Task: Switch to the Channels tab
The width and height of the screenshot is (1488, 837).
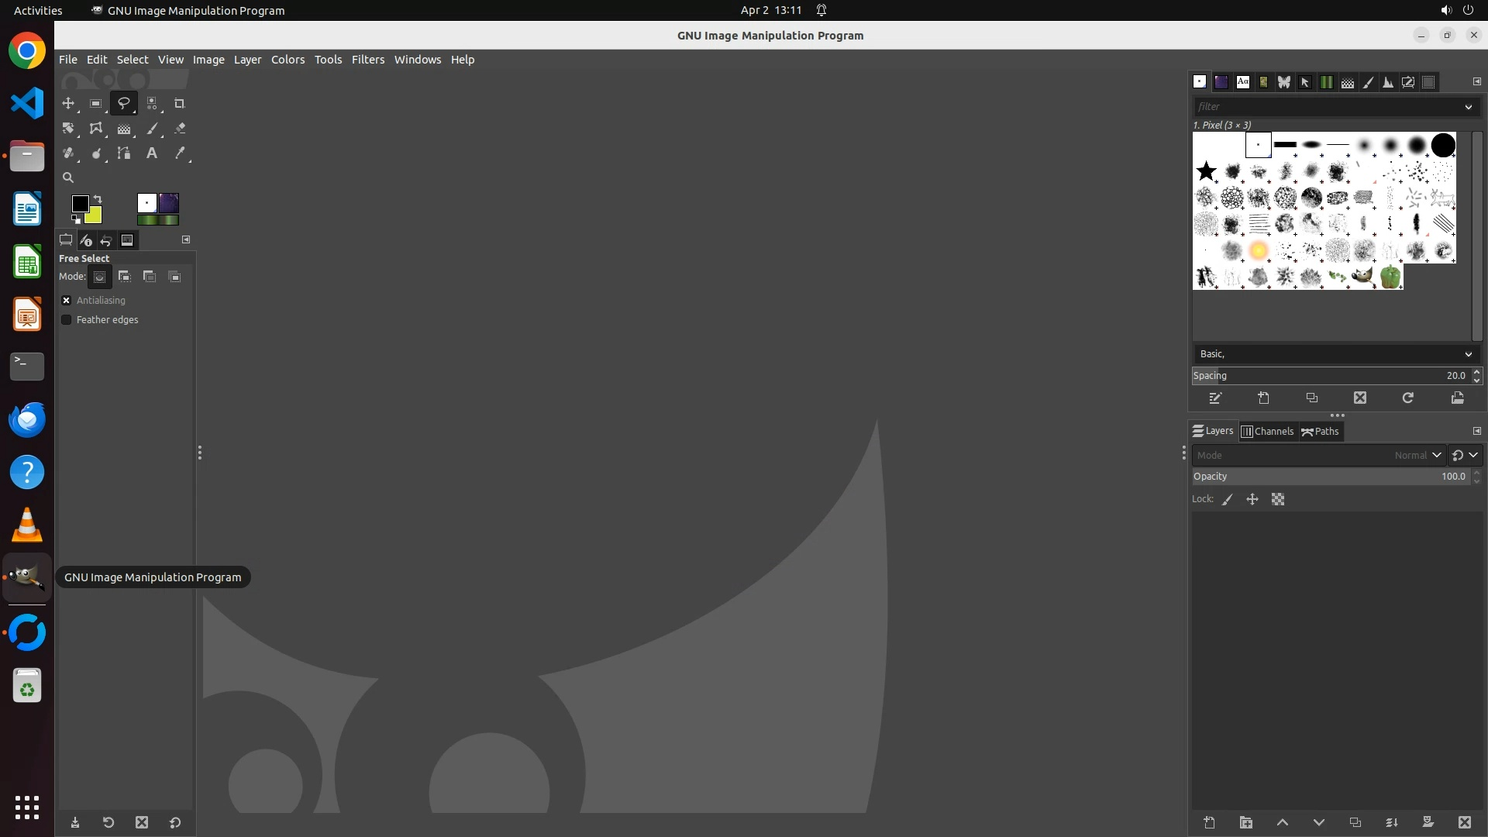Action: 1267,432
